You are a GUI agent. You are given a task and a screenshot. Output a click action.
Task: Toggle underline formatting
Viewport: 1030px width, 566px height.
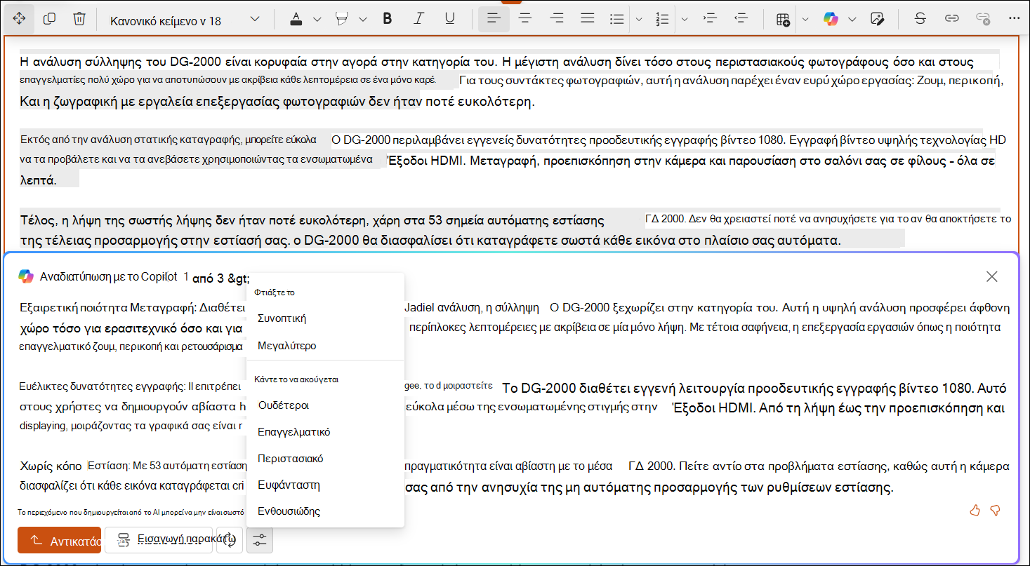tap(449, 19)
